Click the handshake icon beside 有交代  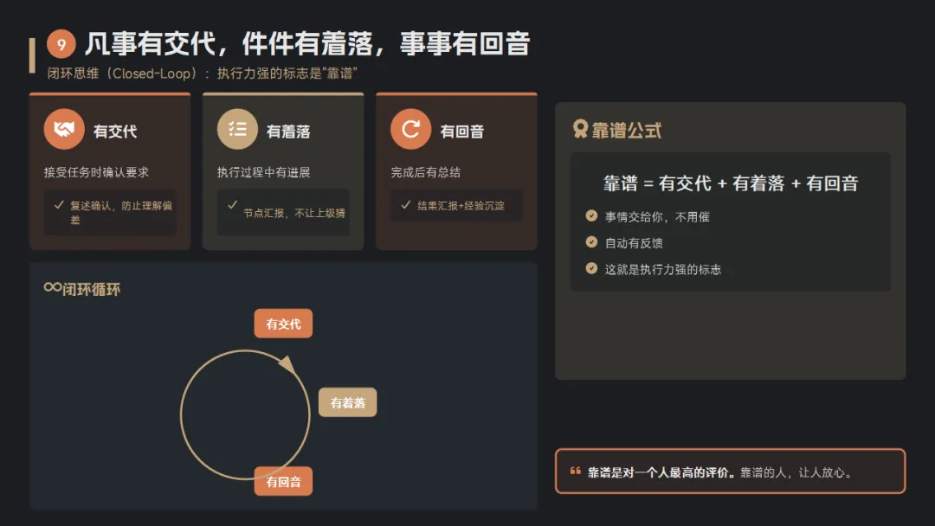[x=64, y=129]
